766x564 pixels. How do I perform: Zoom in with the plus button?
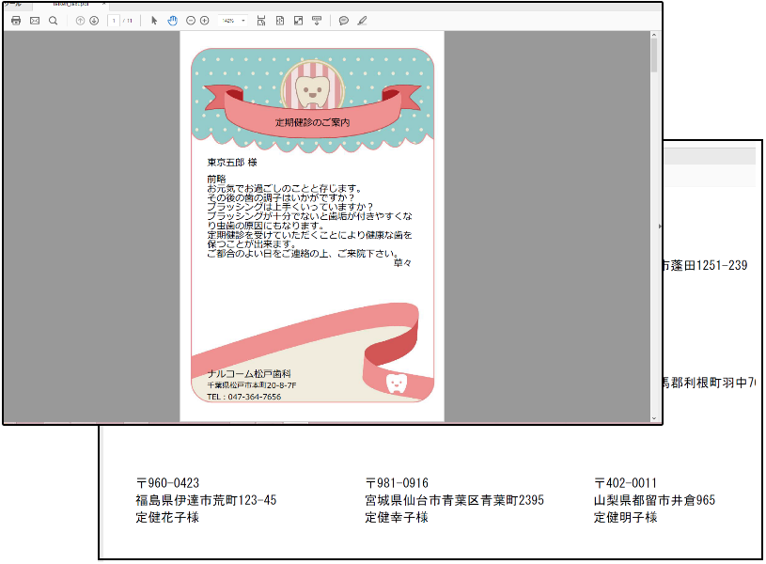pos(205,21)
